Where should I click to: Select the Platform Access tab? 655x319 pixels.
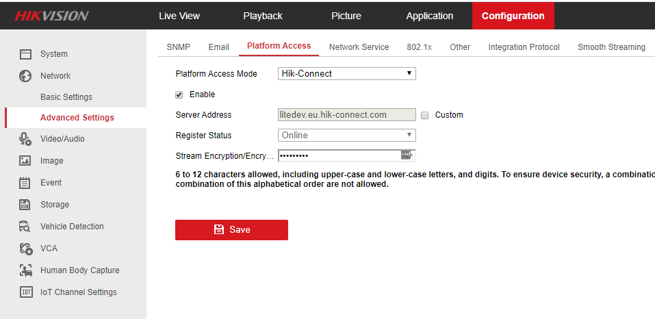point(279,47)
